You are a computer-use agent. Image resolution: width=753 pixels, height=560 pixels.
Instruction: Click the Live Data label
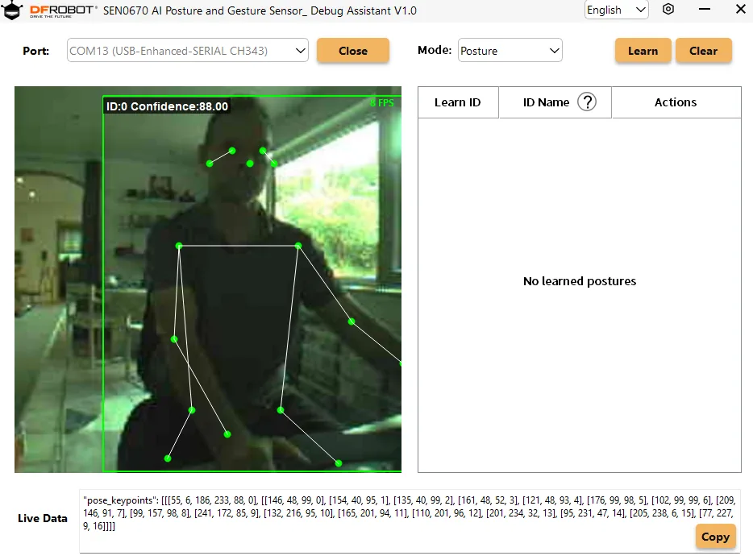(x=42, y=518)
